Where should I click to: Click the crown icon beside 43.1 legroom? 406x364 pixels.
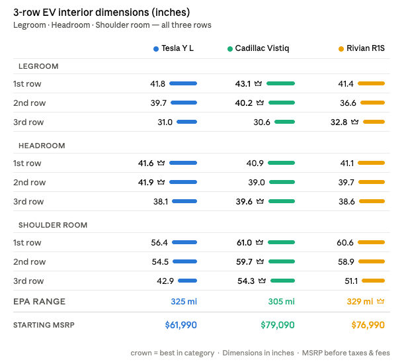point(258,83)
